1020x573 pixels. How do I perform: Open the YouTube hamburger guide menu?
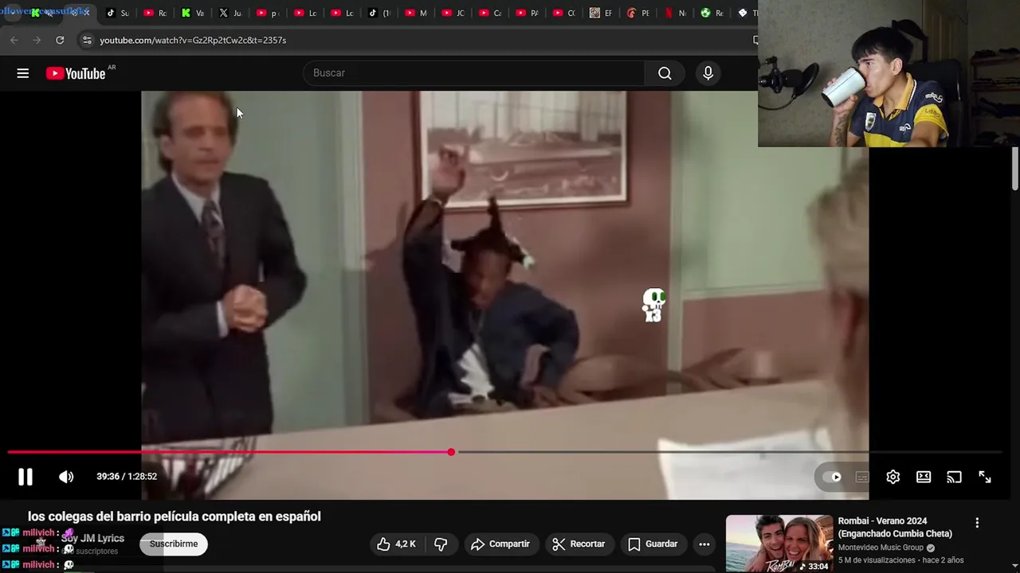click(x=22, y=73)
